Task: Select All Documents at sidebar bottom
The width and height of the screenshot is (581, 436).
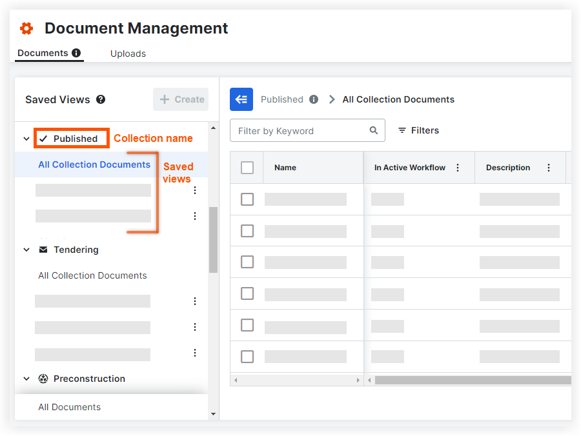Action: tap(70, 407)
